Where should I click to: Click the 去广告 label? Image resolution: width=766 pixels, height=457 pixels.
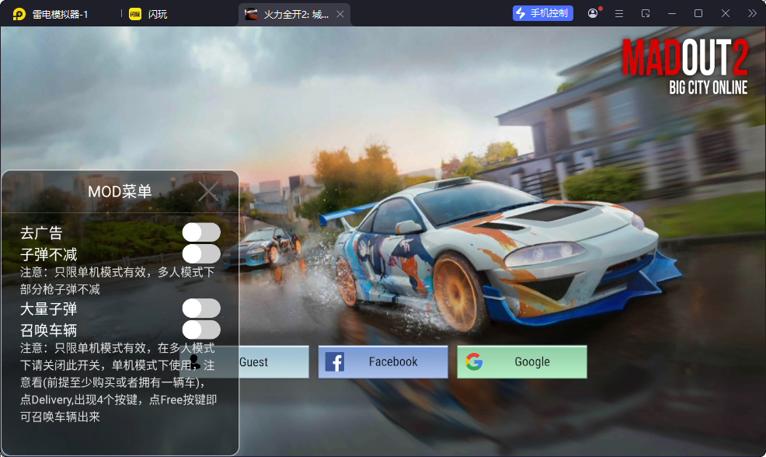pyautogui.click(x=41, y=233)
